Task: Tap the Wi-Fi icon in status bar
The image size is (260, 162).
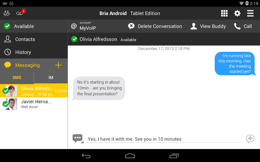Action: tap(241, 3)
